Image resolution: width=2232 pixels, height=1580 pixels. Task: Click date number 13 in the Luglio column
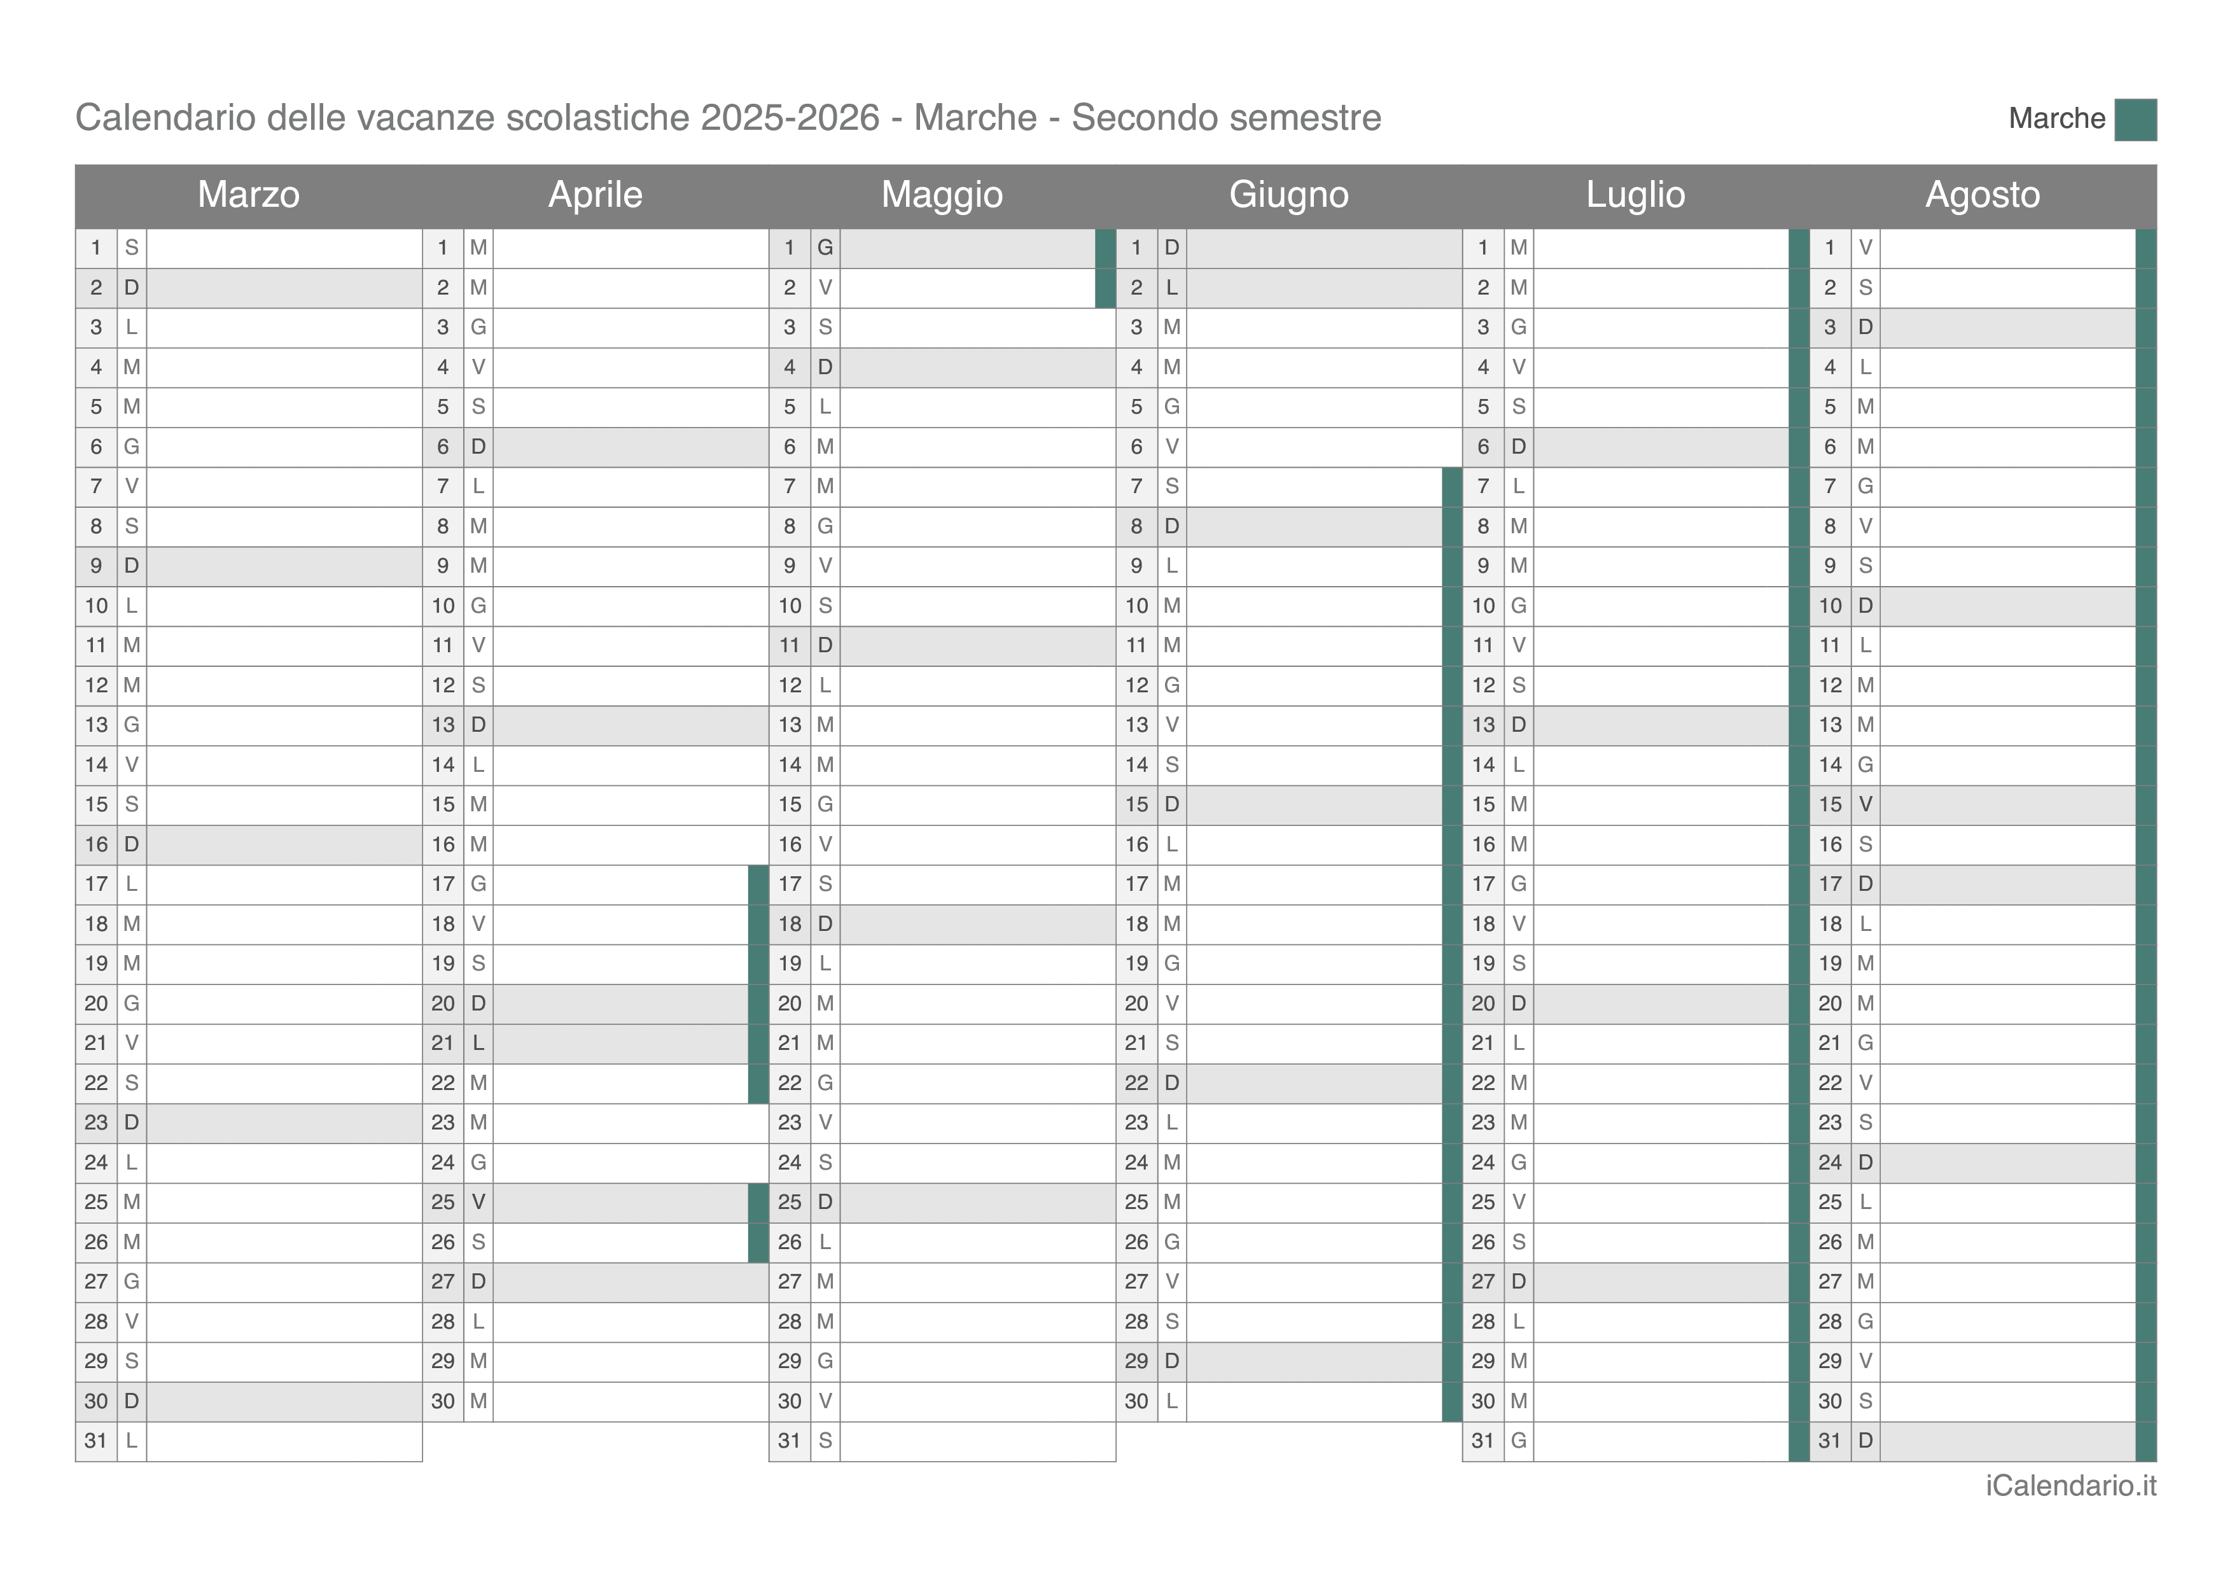pyautogui.click(x=1483, y=725)
